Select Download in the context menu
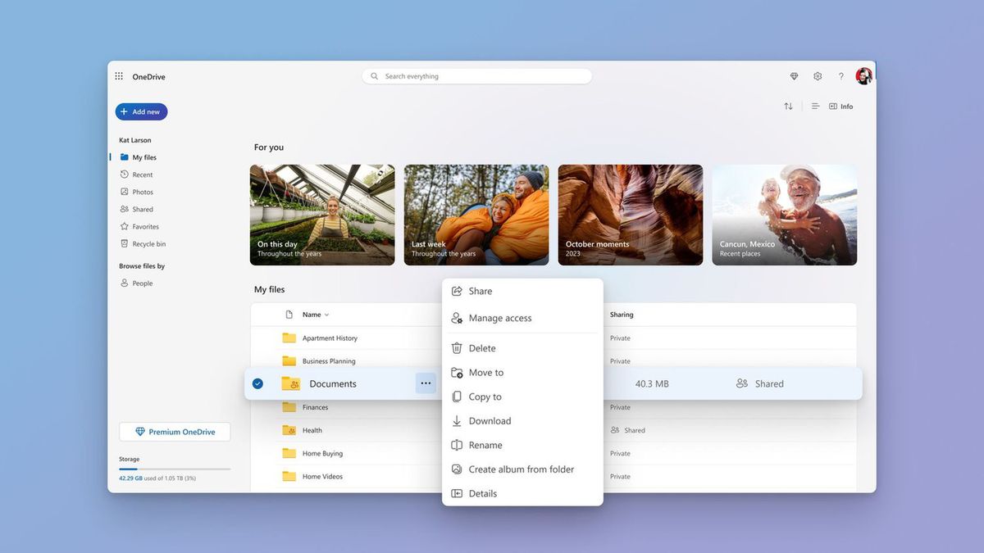984x553 pixels. click(x=489, y=420)
